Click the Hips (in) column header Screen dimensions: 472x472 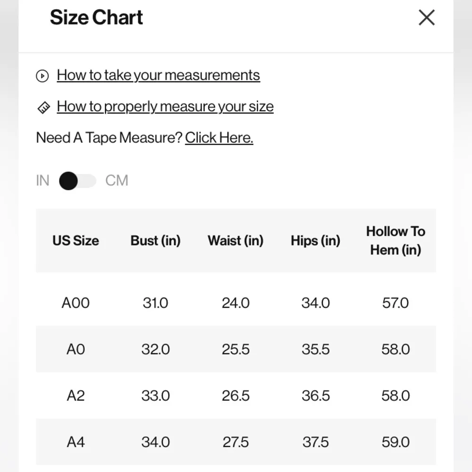tap(315, 241)
